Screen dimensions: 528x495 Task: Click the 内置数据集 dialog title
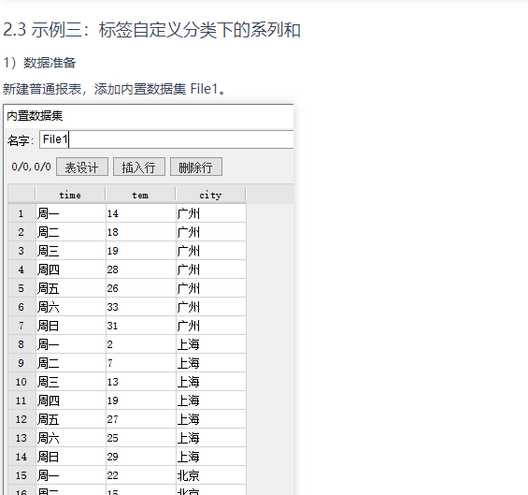35,116
